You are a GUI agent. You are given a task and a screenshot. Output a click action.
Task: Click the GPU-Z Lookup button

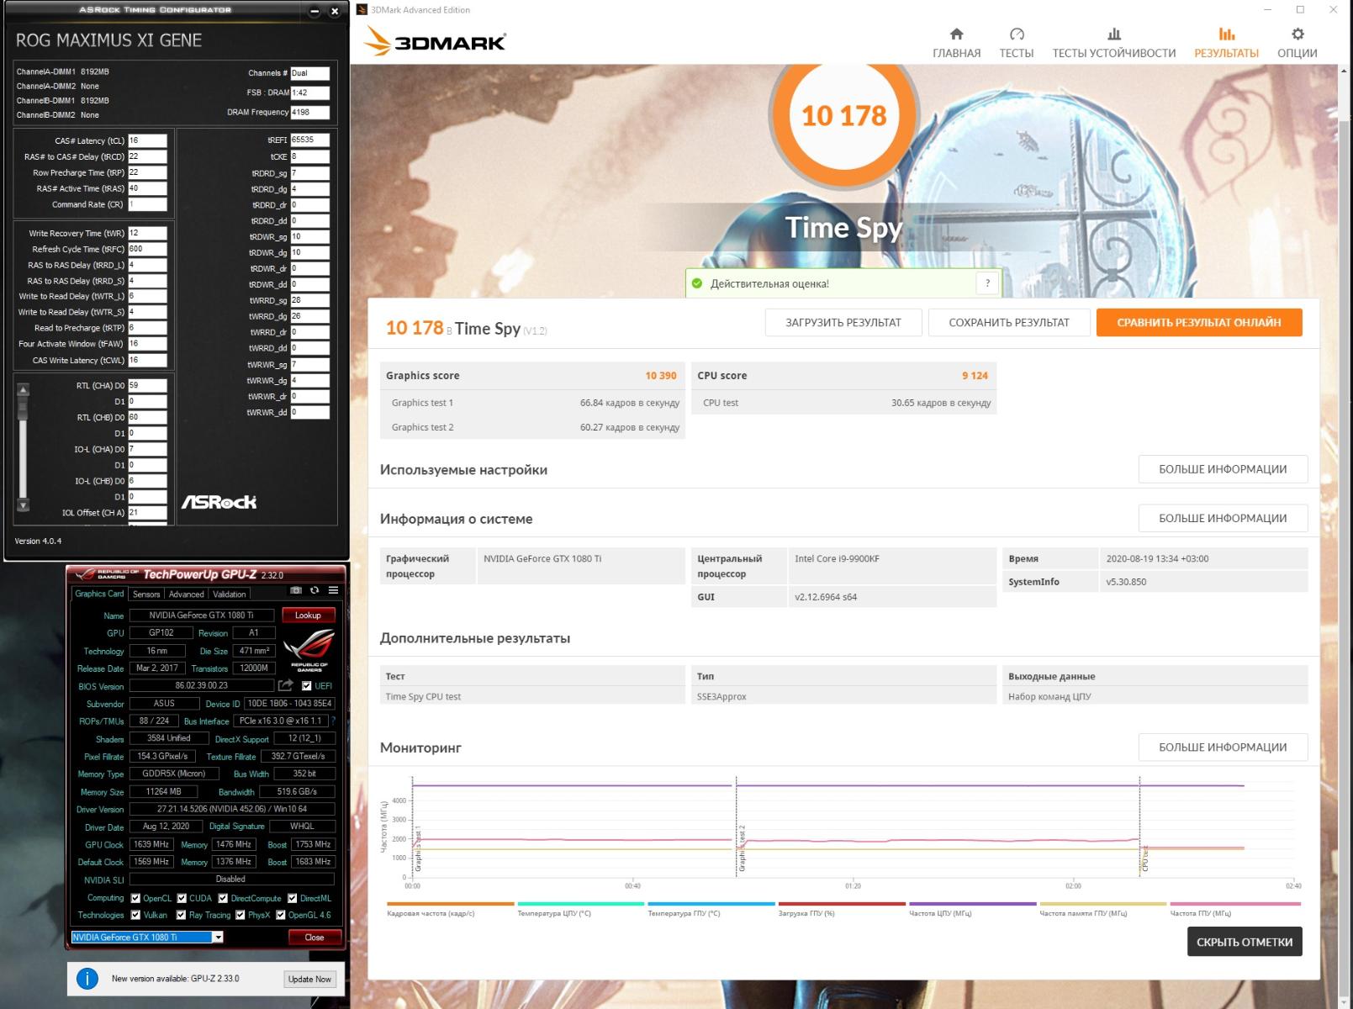point(308,615)
